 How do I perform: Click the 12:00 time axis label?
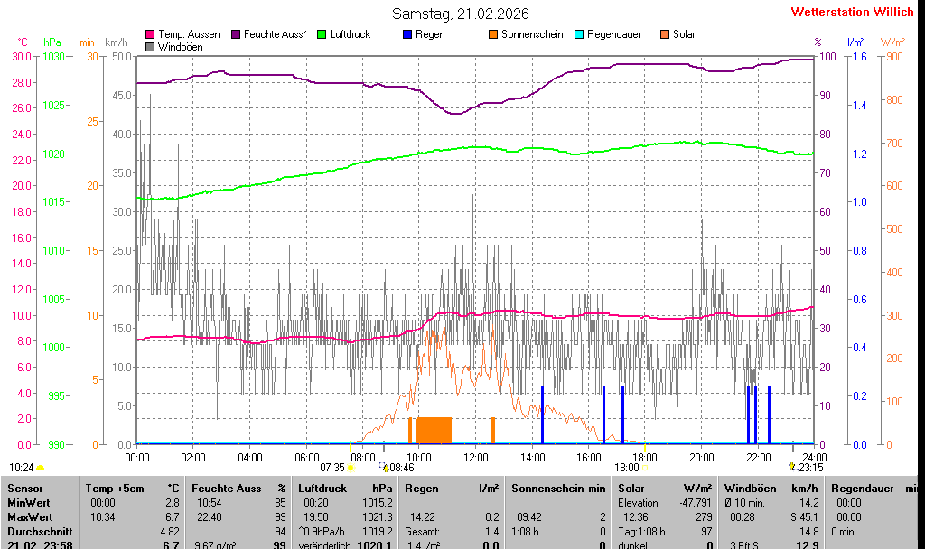coord(475,457)
